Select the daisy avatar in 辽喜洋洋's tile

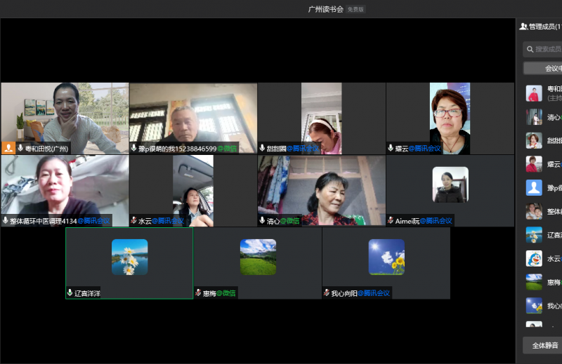coord(129,257)
